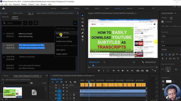The width and height of the screenshot is (181, 101).
Task: Click the timeline caption track options CC icon
Action: tap(75, 82)
